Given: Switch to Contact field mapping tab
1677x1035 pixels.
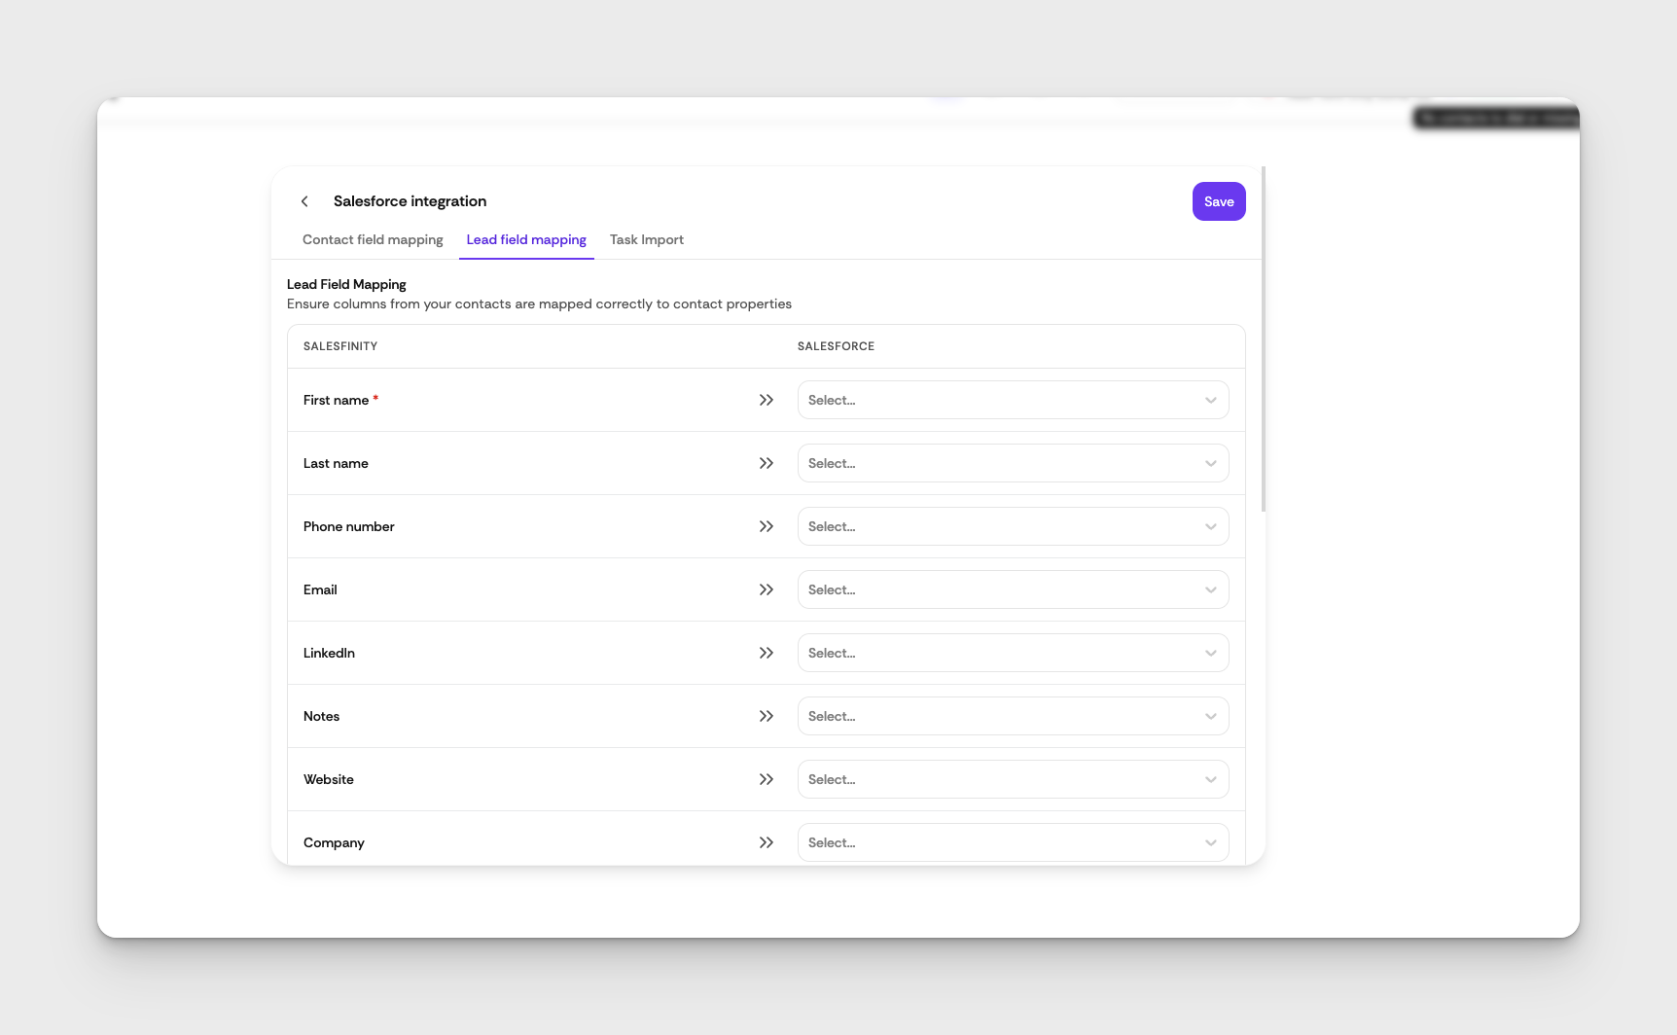Looking at the screenshot, I should point(373,239).
